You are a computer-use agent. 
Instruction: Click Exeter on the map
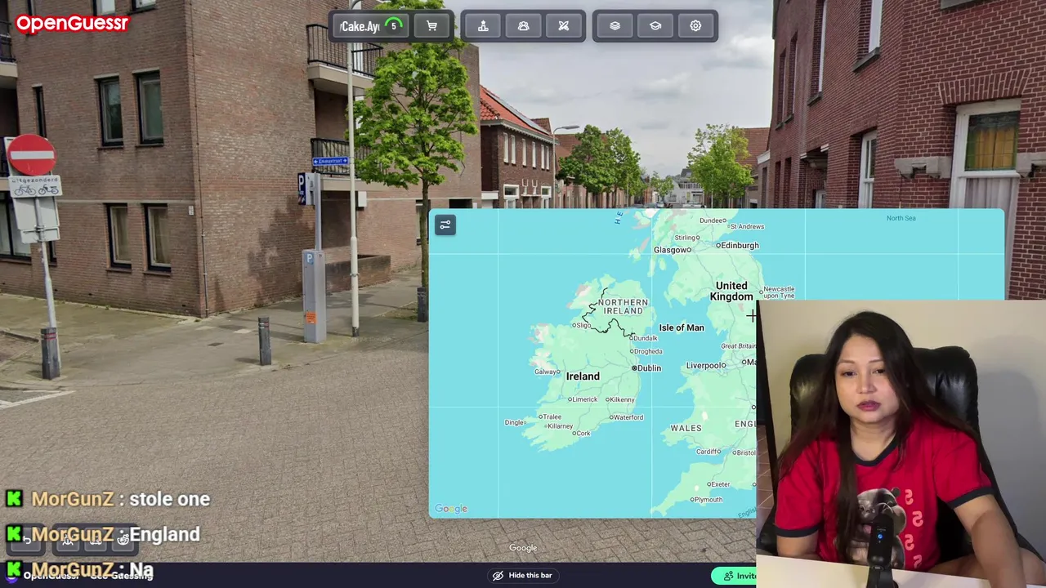pyautogui.click(x=719, y=484)
